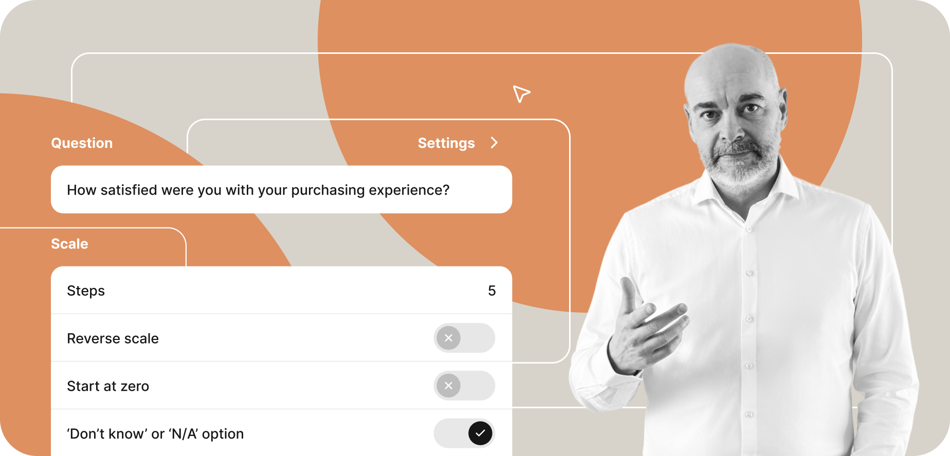950x456 pixels.
Task: Click the black checkmark knob icon
Action: (x=480, y=433)
